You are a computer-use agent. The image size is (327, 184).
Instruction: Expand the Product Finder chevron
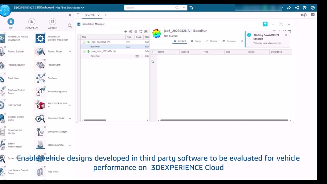[x=70, y=51]
